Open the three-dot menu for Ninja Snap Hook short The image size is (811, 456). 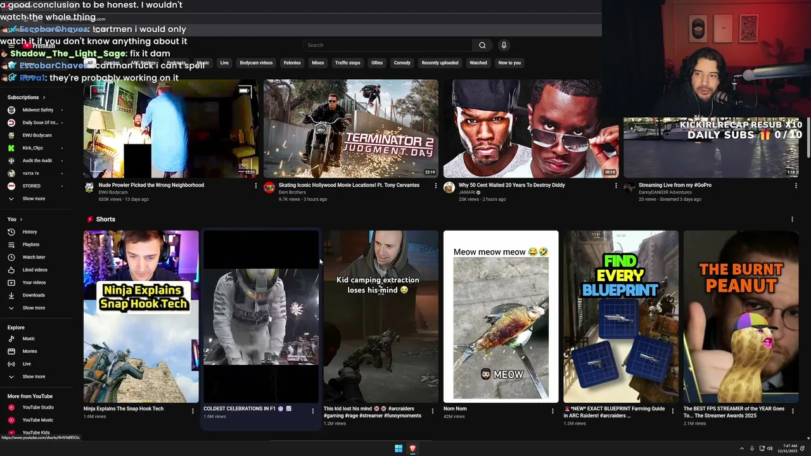[193, 411]
